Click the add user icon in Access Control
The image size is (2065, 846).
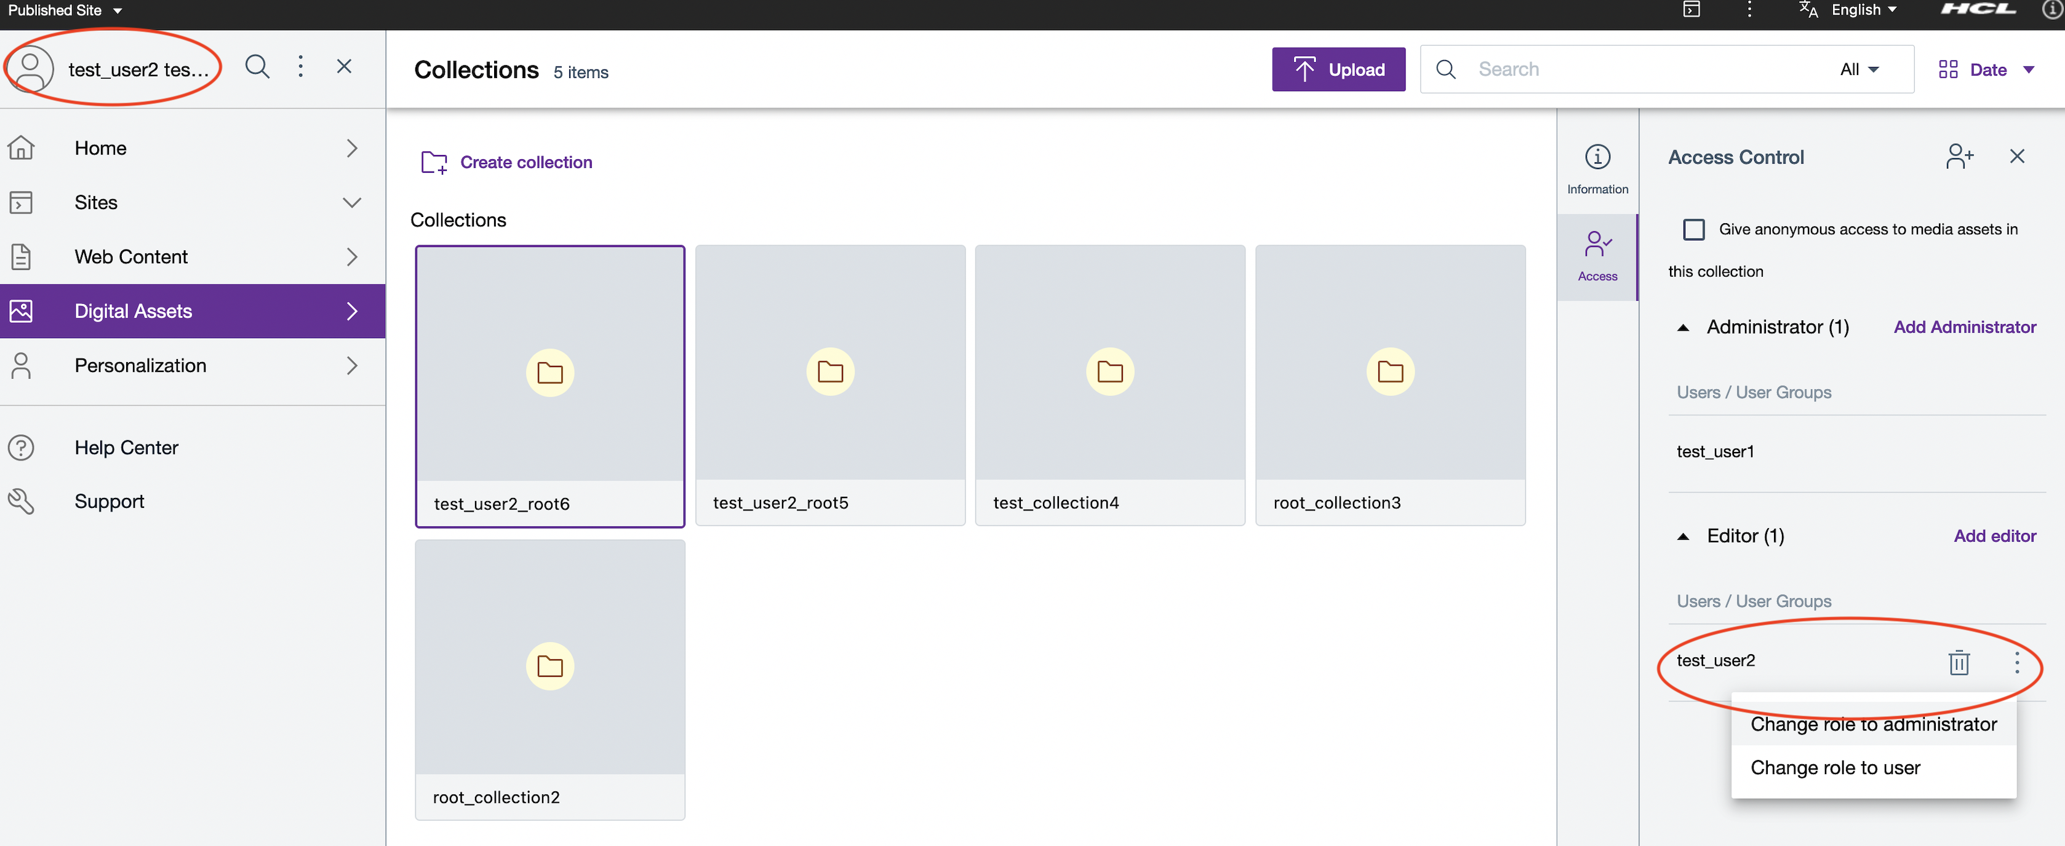click(x=1959, y=156)
